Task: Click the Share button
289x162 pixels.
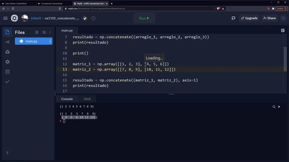Action: [x=270, y=18]
